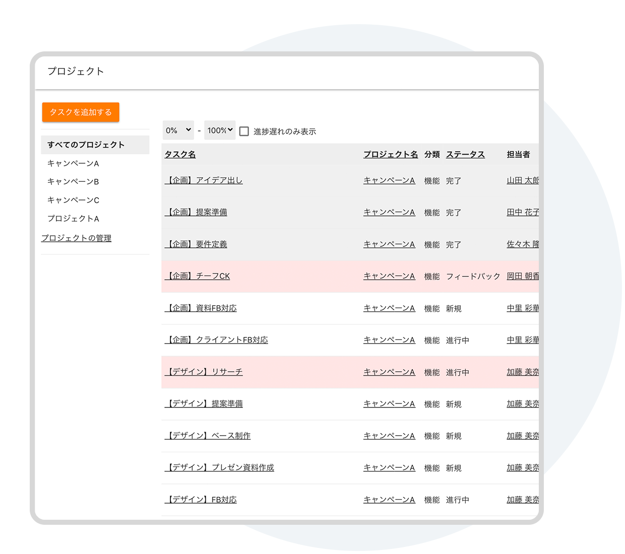The height and width of the screenshot is (554, 625).
Task: Select プロジェクトA in the sidebar
Action: point(73,219)
